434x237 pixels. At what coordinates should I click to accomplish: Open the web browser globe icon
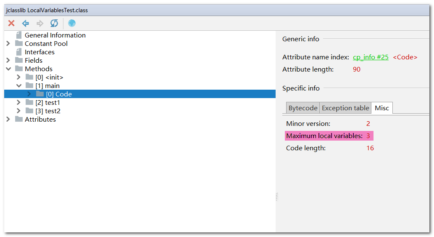tap(72, 23)
